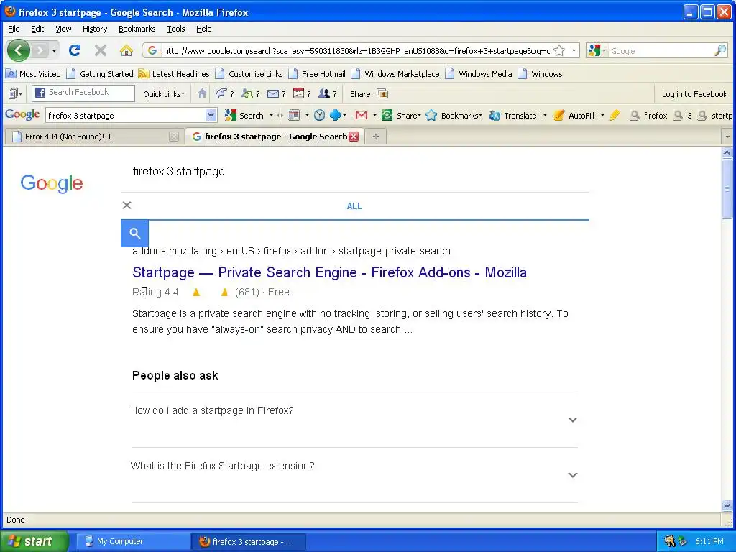The image size is (736, 552).
Task: Open the back/forward history dropdown arrow
Action: pos(55,51)
